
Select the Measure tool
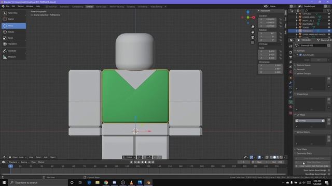pos(13,57)
